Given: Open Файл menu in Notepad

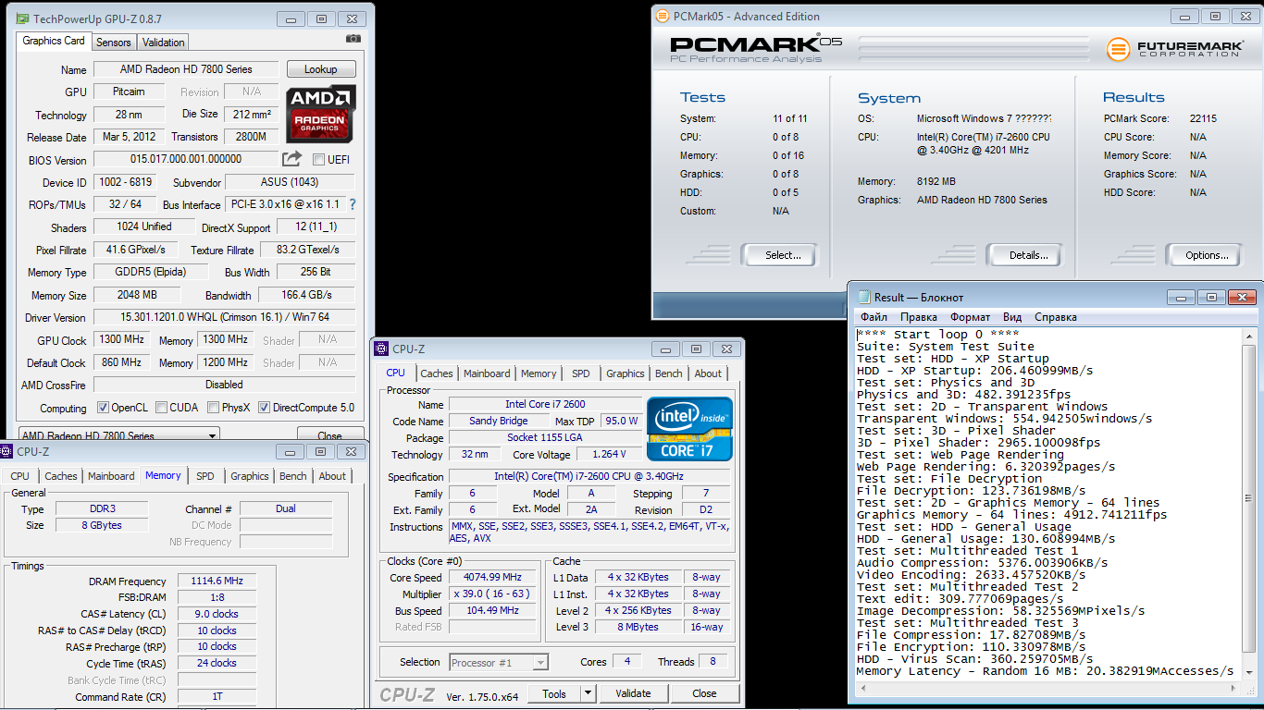Looking at the screenshot, I should 874,317.
